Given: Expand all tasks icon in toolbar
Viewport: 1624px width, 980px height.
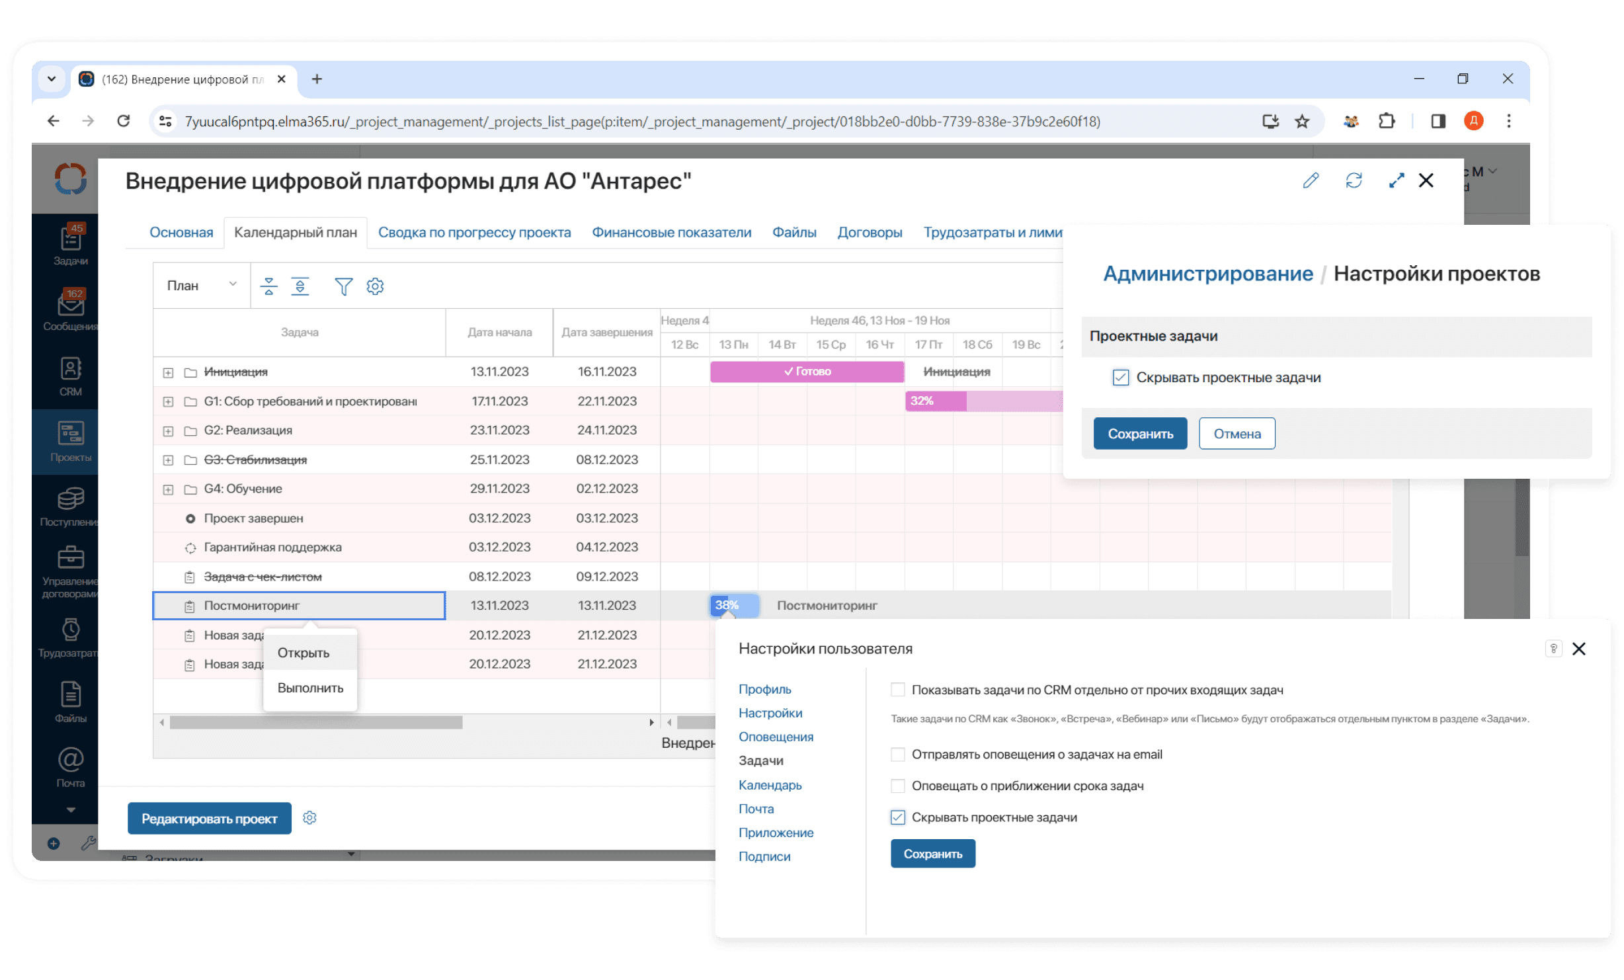Looking at the screenshot, I should [x=300, y=286].
